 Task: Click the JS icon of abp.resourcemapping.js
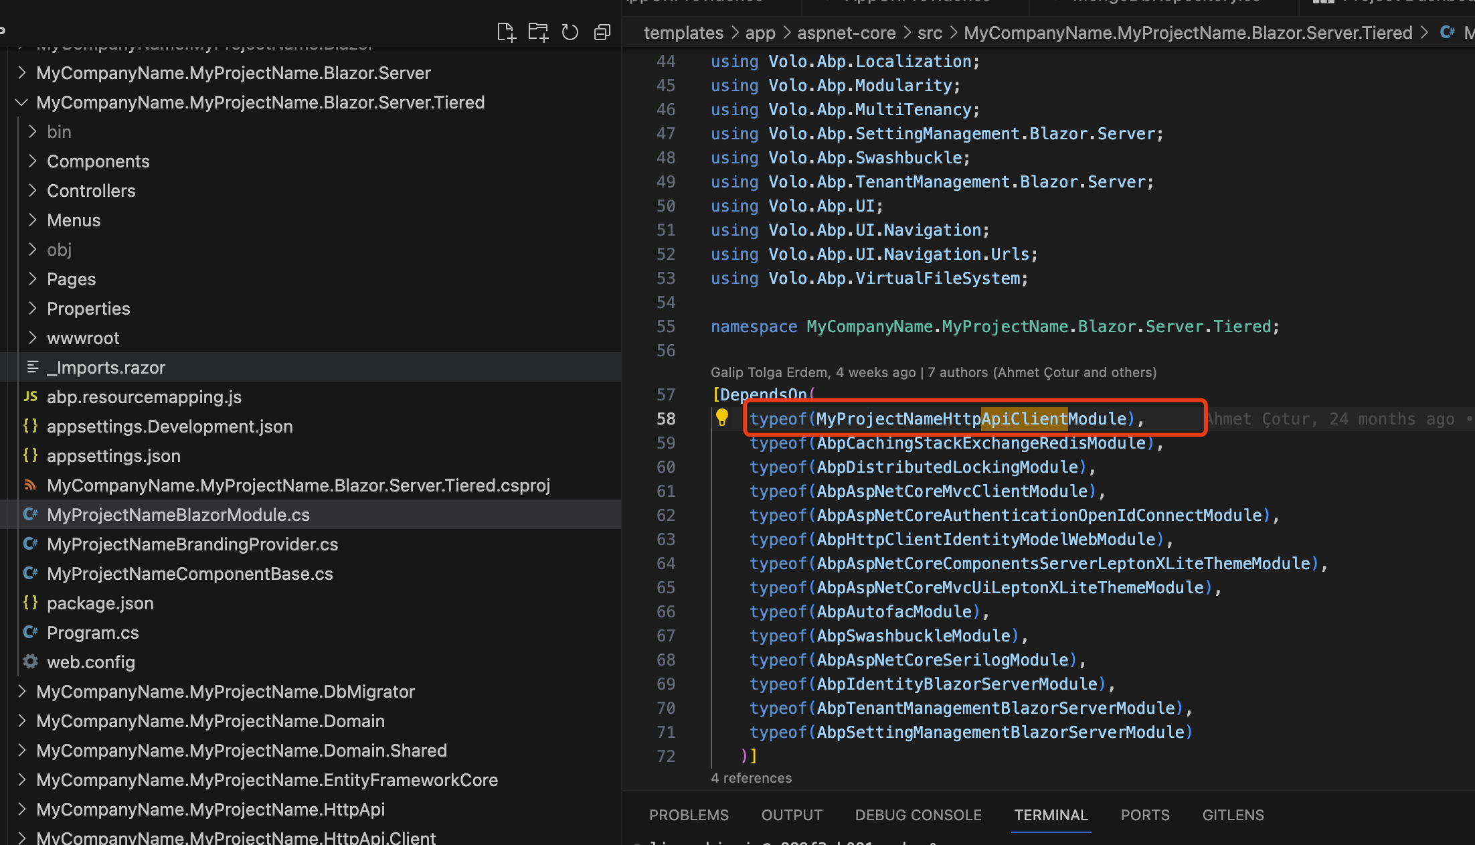(x=30, y=396)
